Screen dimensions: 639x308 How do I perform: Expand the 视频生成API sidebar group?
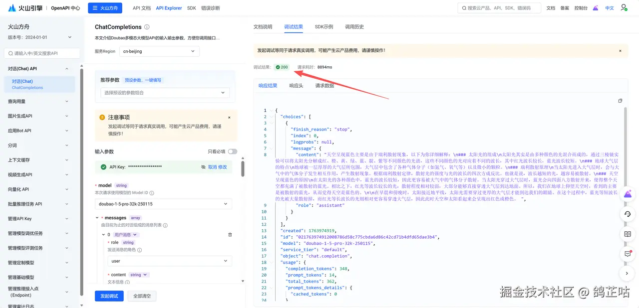40,174
